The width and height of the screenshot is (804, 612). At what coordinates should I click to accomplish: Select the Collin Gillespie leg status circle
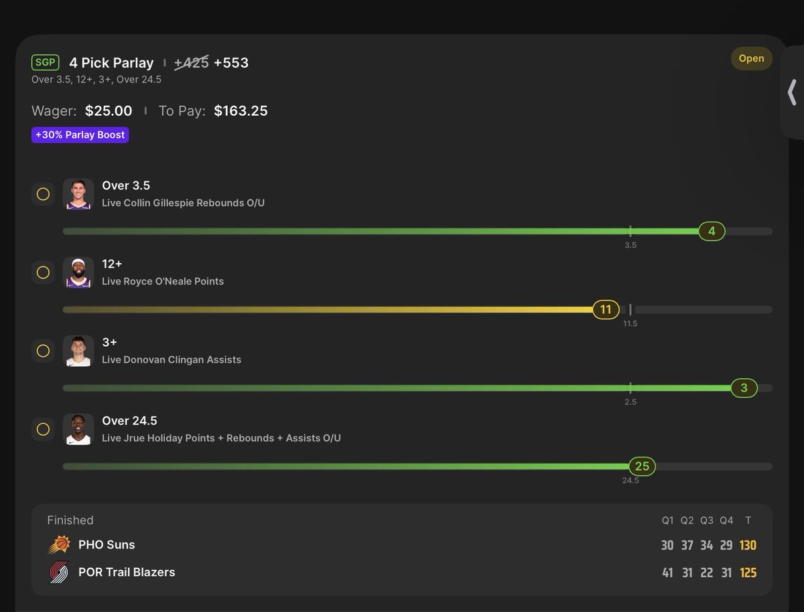coord(43,194)
